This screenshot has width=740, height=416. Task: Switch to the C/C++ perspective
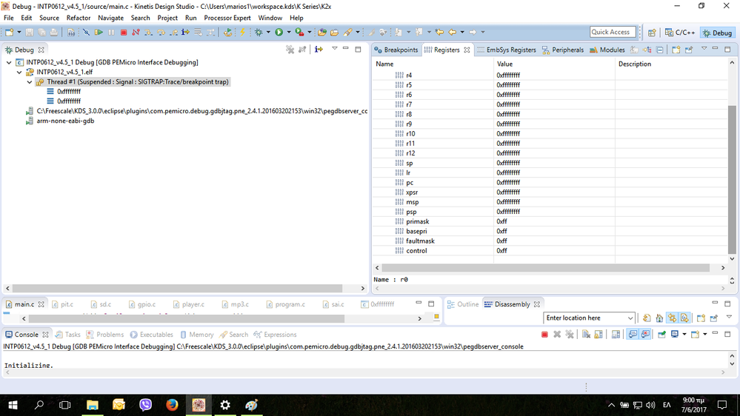(x=680, y=33)
